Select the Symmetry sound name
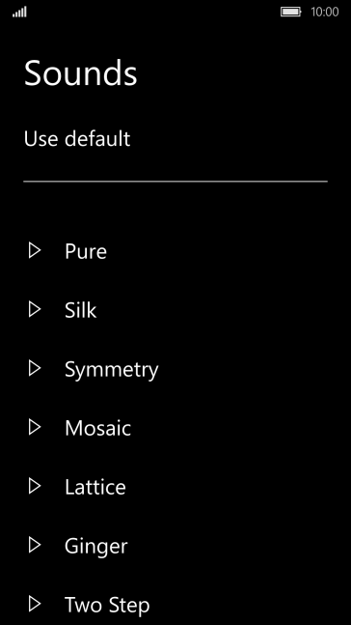Screen dimensions: 351x625 pyautogui.click(x=112, y=370)
